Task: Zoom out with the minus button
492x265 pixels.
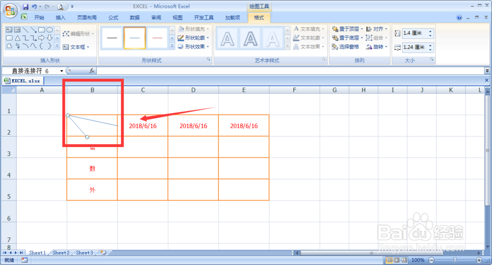Action: [x=431, y=260]
